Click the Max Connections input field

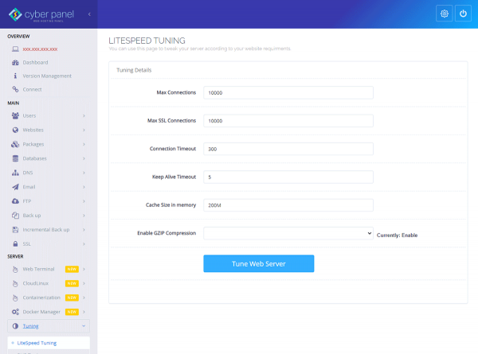tap(288, 92)
